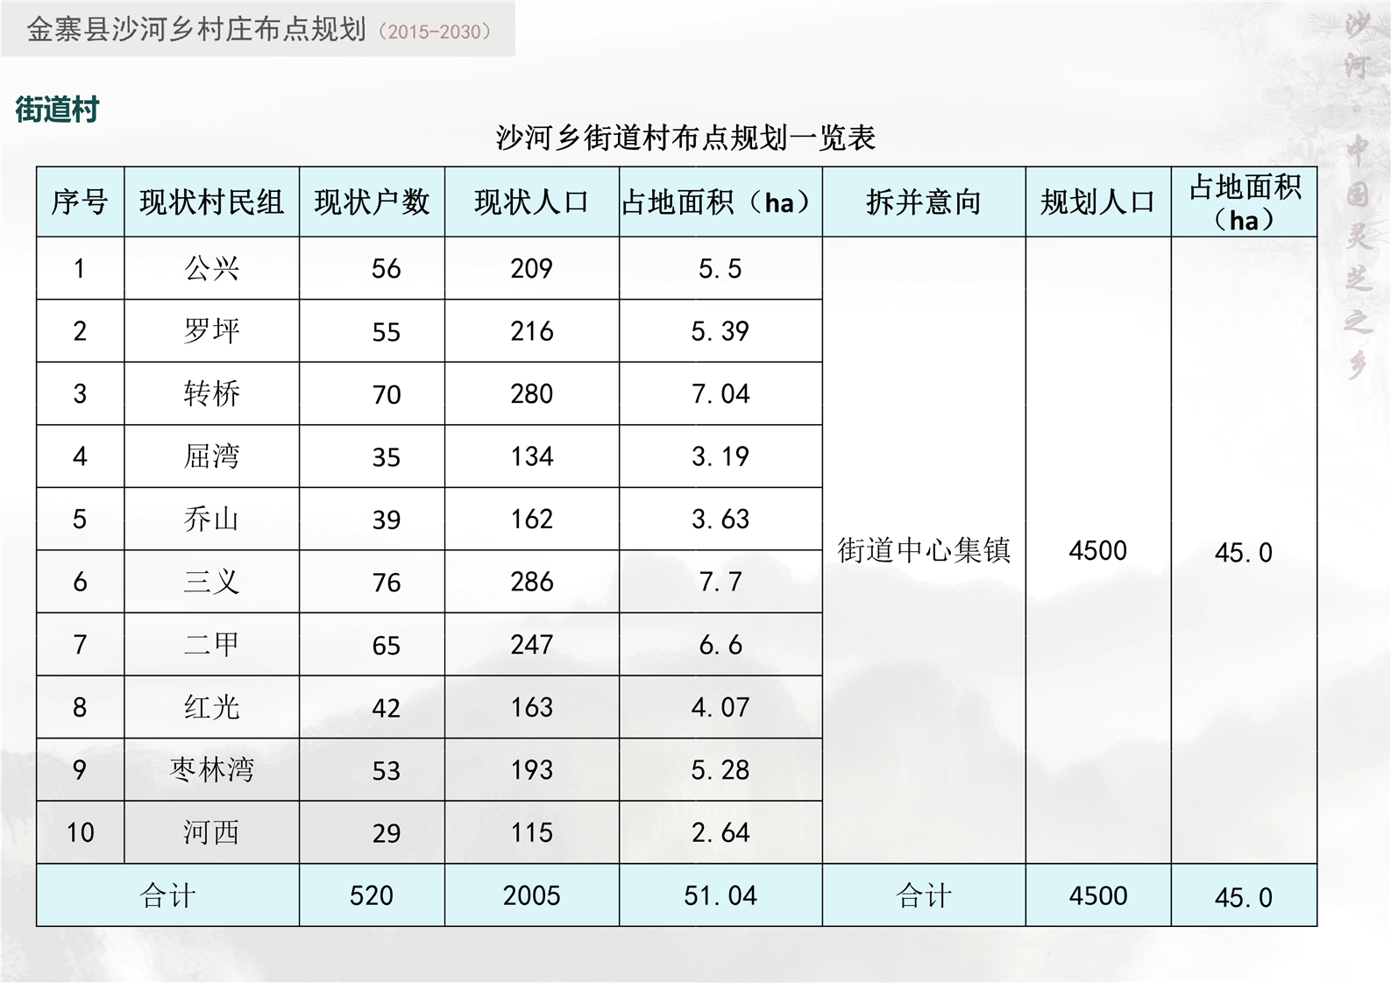
Task: Click household count 70 for 转桥
Action: [386, 394]
